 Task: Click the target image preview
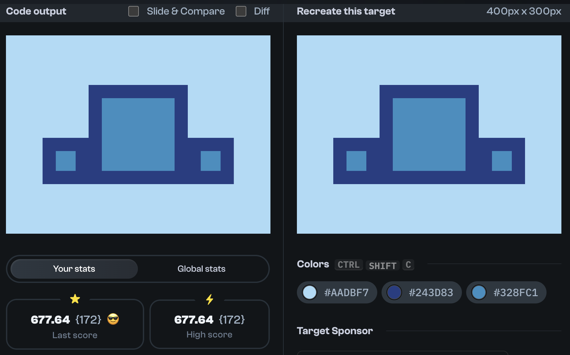click(x=429, y=135)
